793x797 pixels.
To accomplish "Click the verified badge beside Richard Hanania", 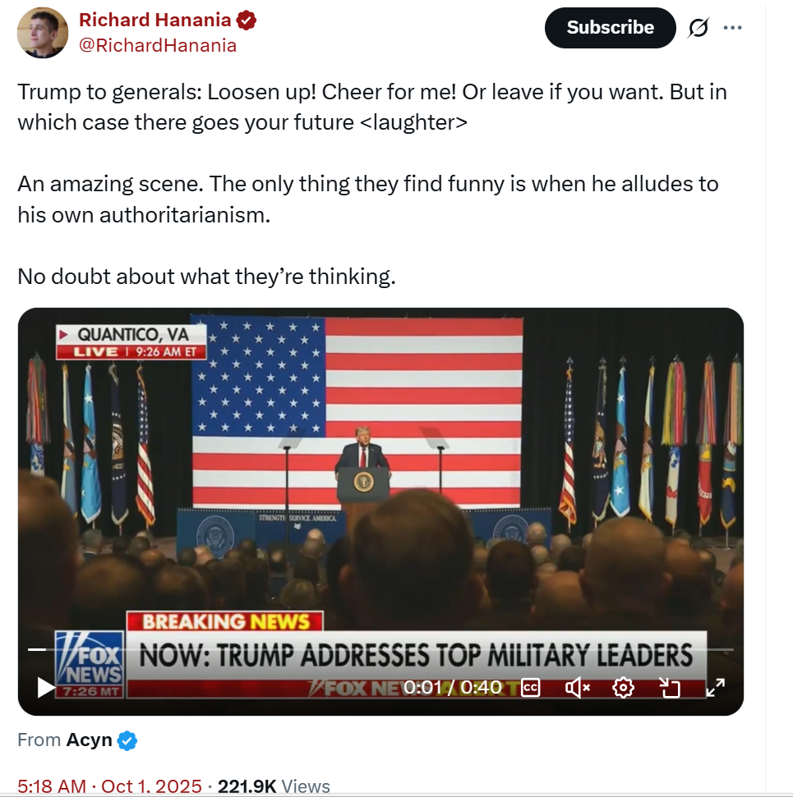I will (x=246, y=21).
